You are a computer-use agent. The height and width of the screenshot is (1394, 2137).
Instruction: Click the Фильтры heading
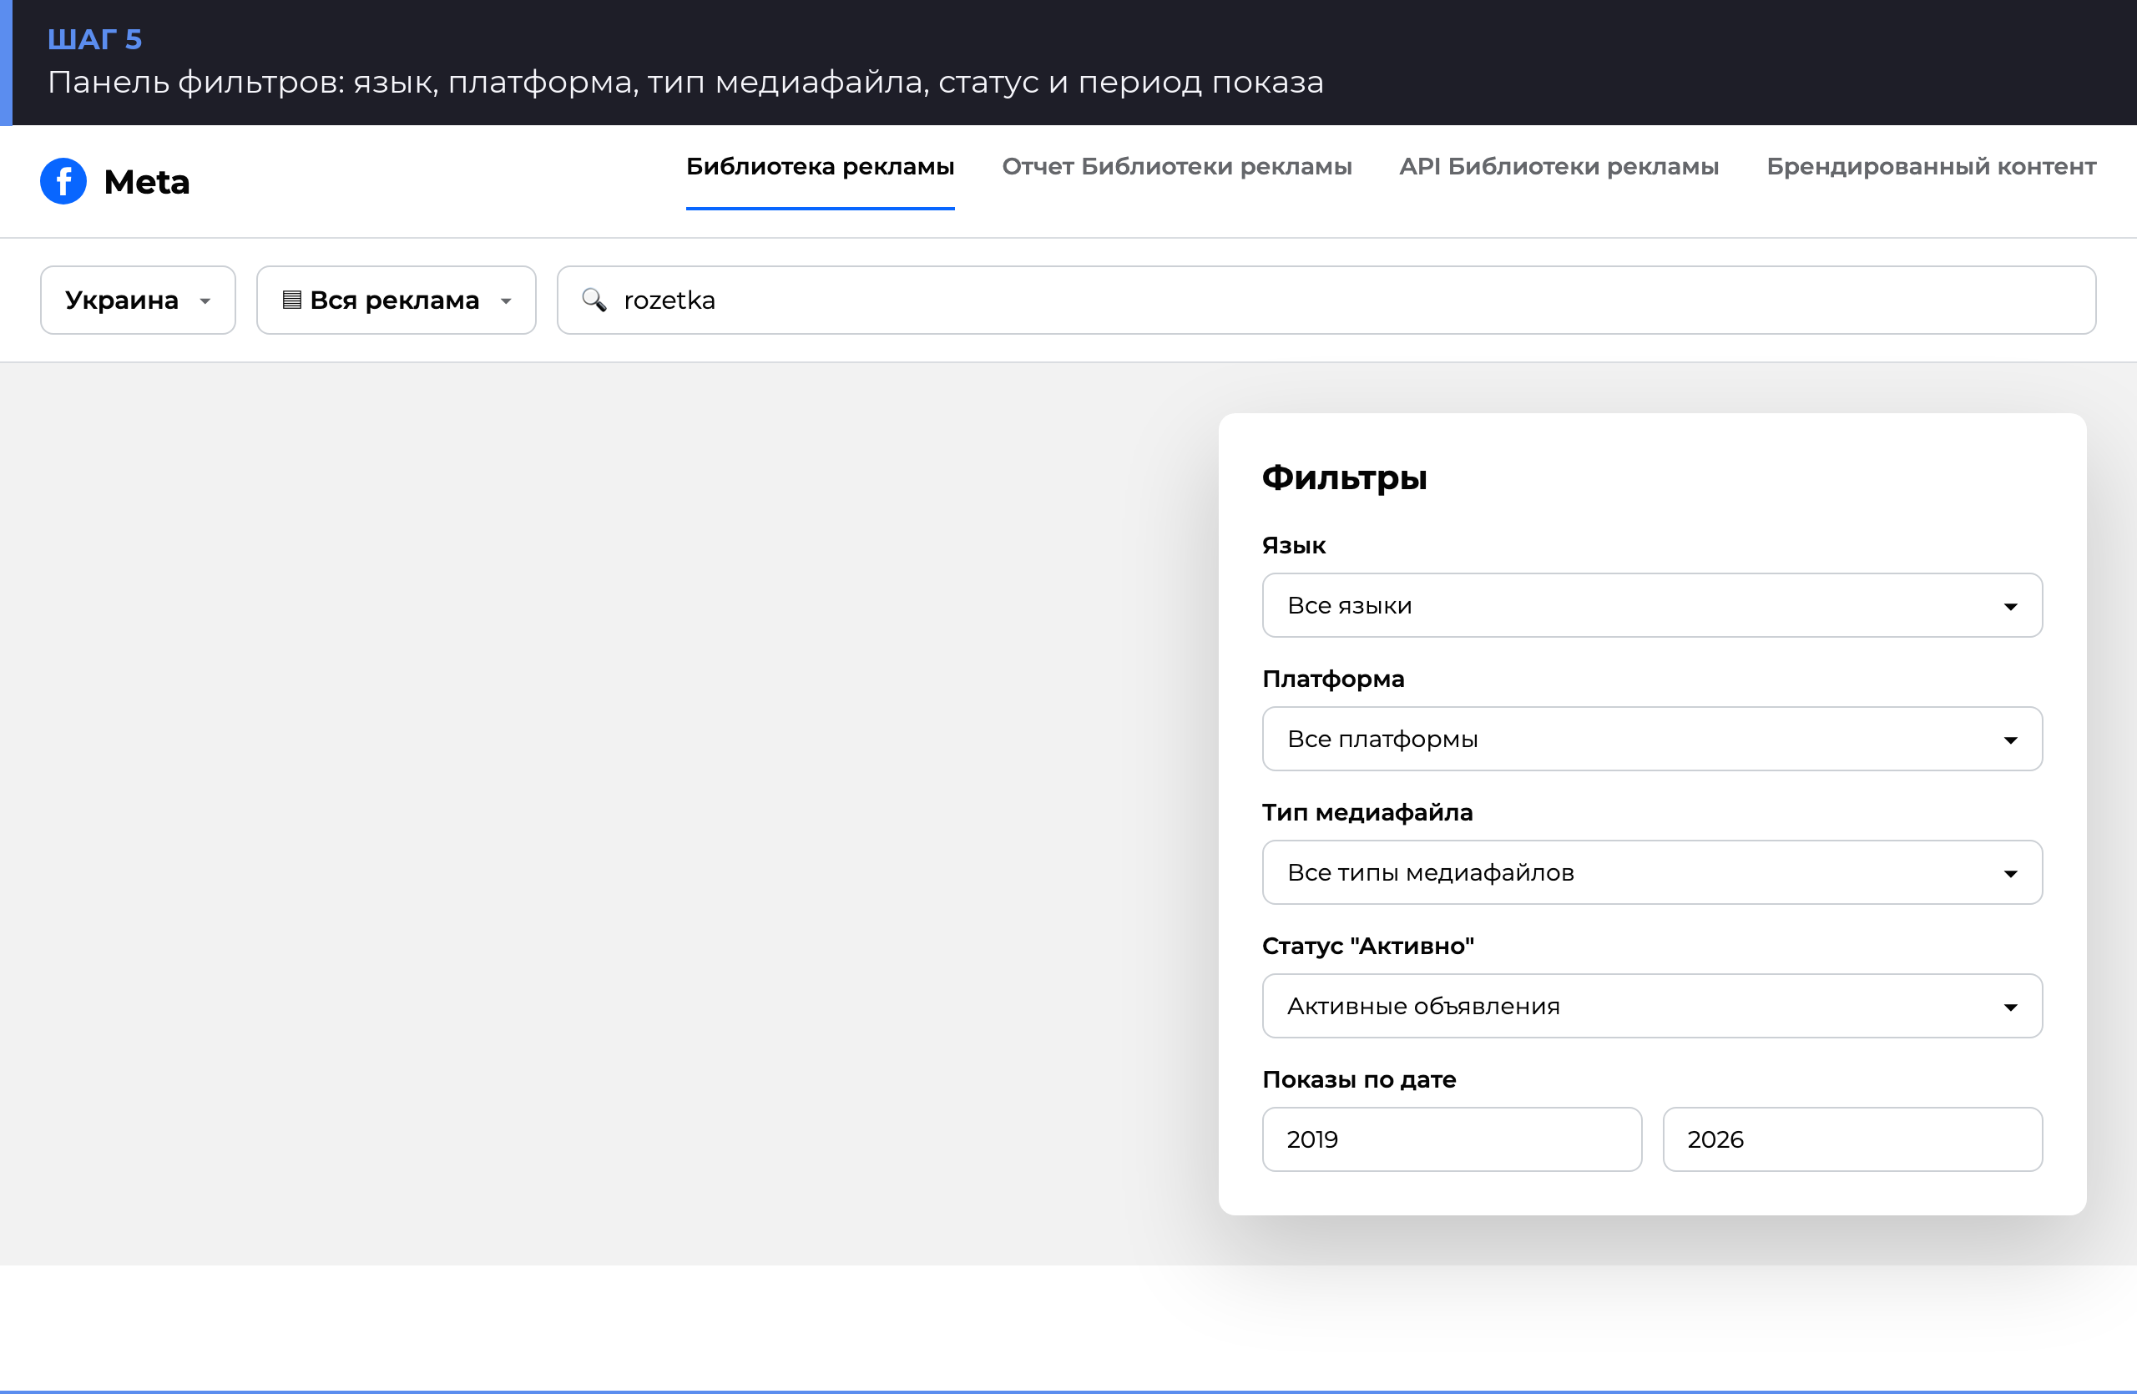(x=1344, y=477)
